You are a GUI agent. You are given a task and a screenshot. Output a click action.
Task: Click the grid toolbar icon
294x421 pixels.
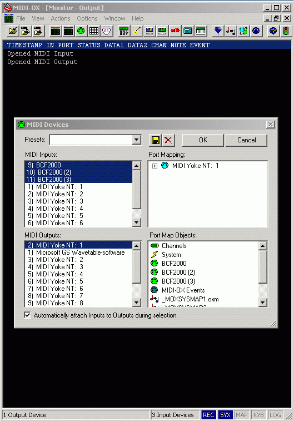(93, 31)
